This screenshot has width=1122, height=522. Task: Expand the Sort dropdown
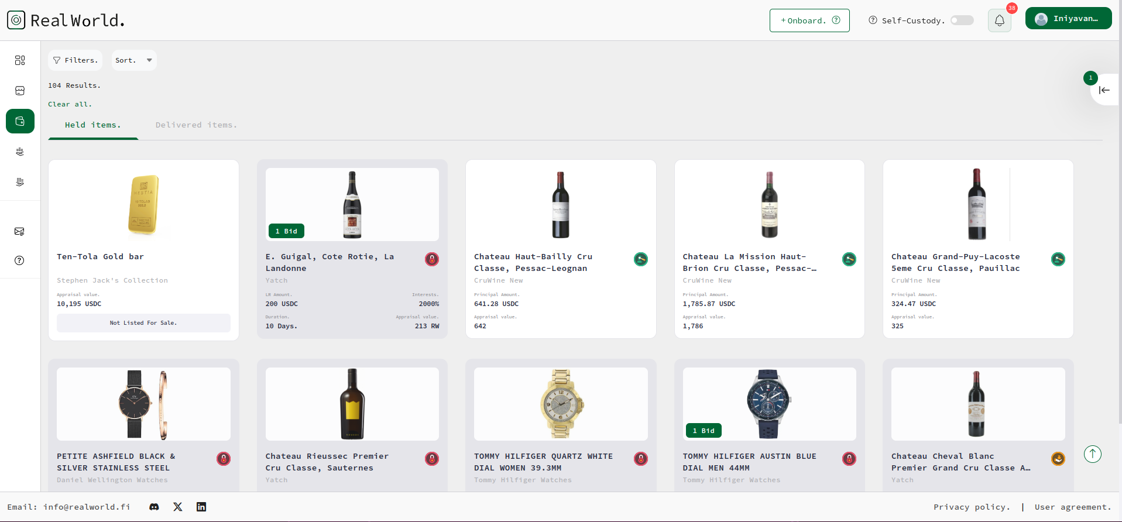tap(133, 60)
